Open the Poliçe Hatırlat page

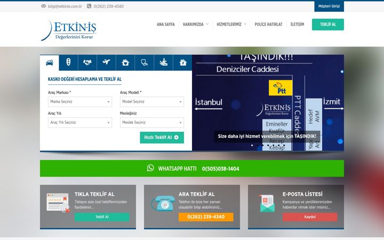pos(268,24)
